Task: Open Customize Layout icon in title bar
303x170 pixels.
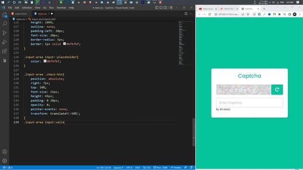Action: 171,8
